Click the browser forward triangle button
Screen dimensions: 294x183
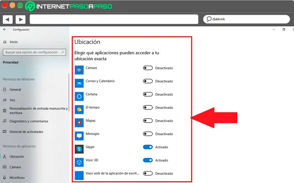tap(21, 19)
